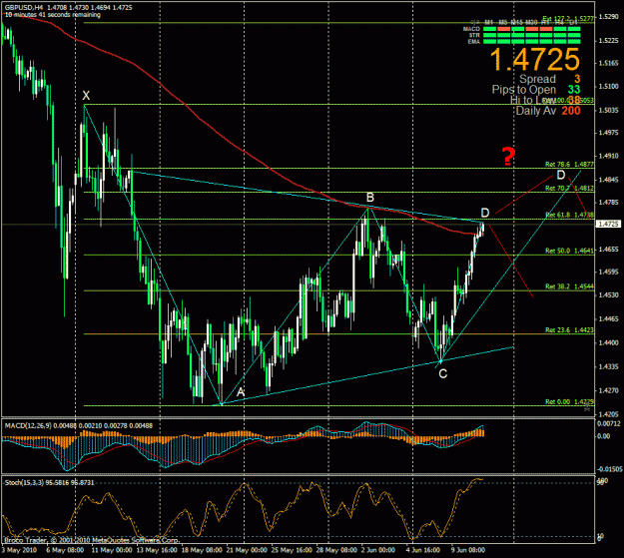The height and width of the screenshot is (558, 624).
Task: Click the Broco Trader MetaQuotes copyright text
Action: 91,540
